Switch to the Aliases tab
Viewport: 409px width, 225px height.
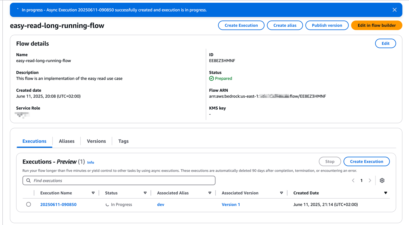(x=66, y=141)
